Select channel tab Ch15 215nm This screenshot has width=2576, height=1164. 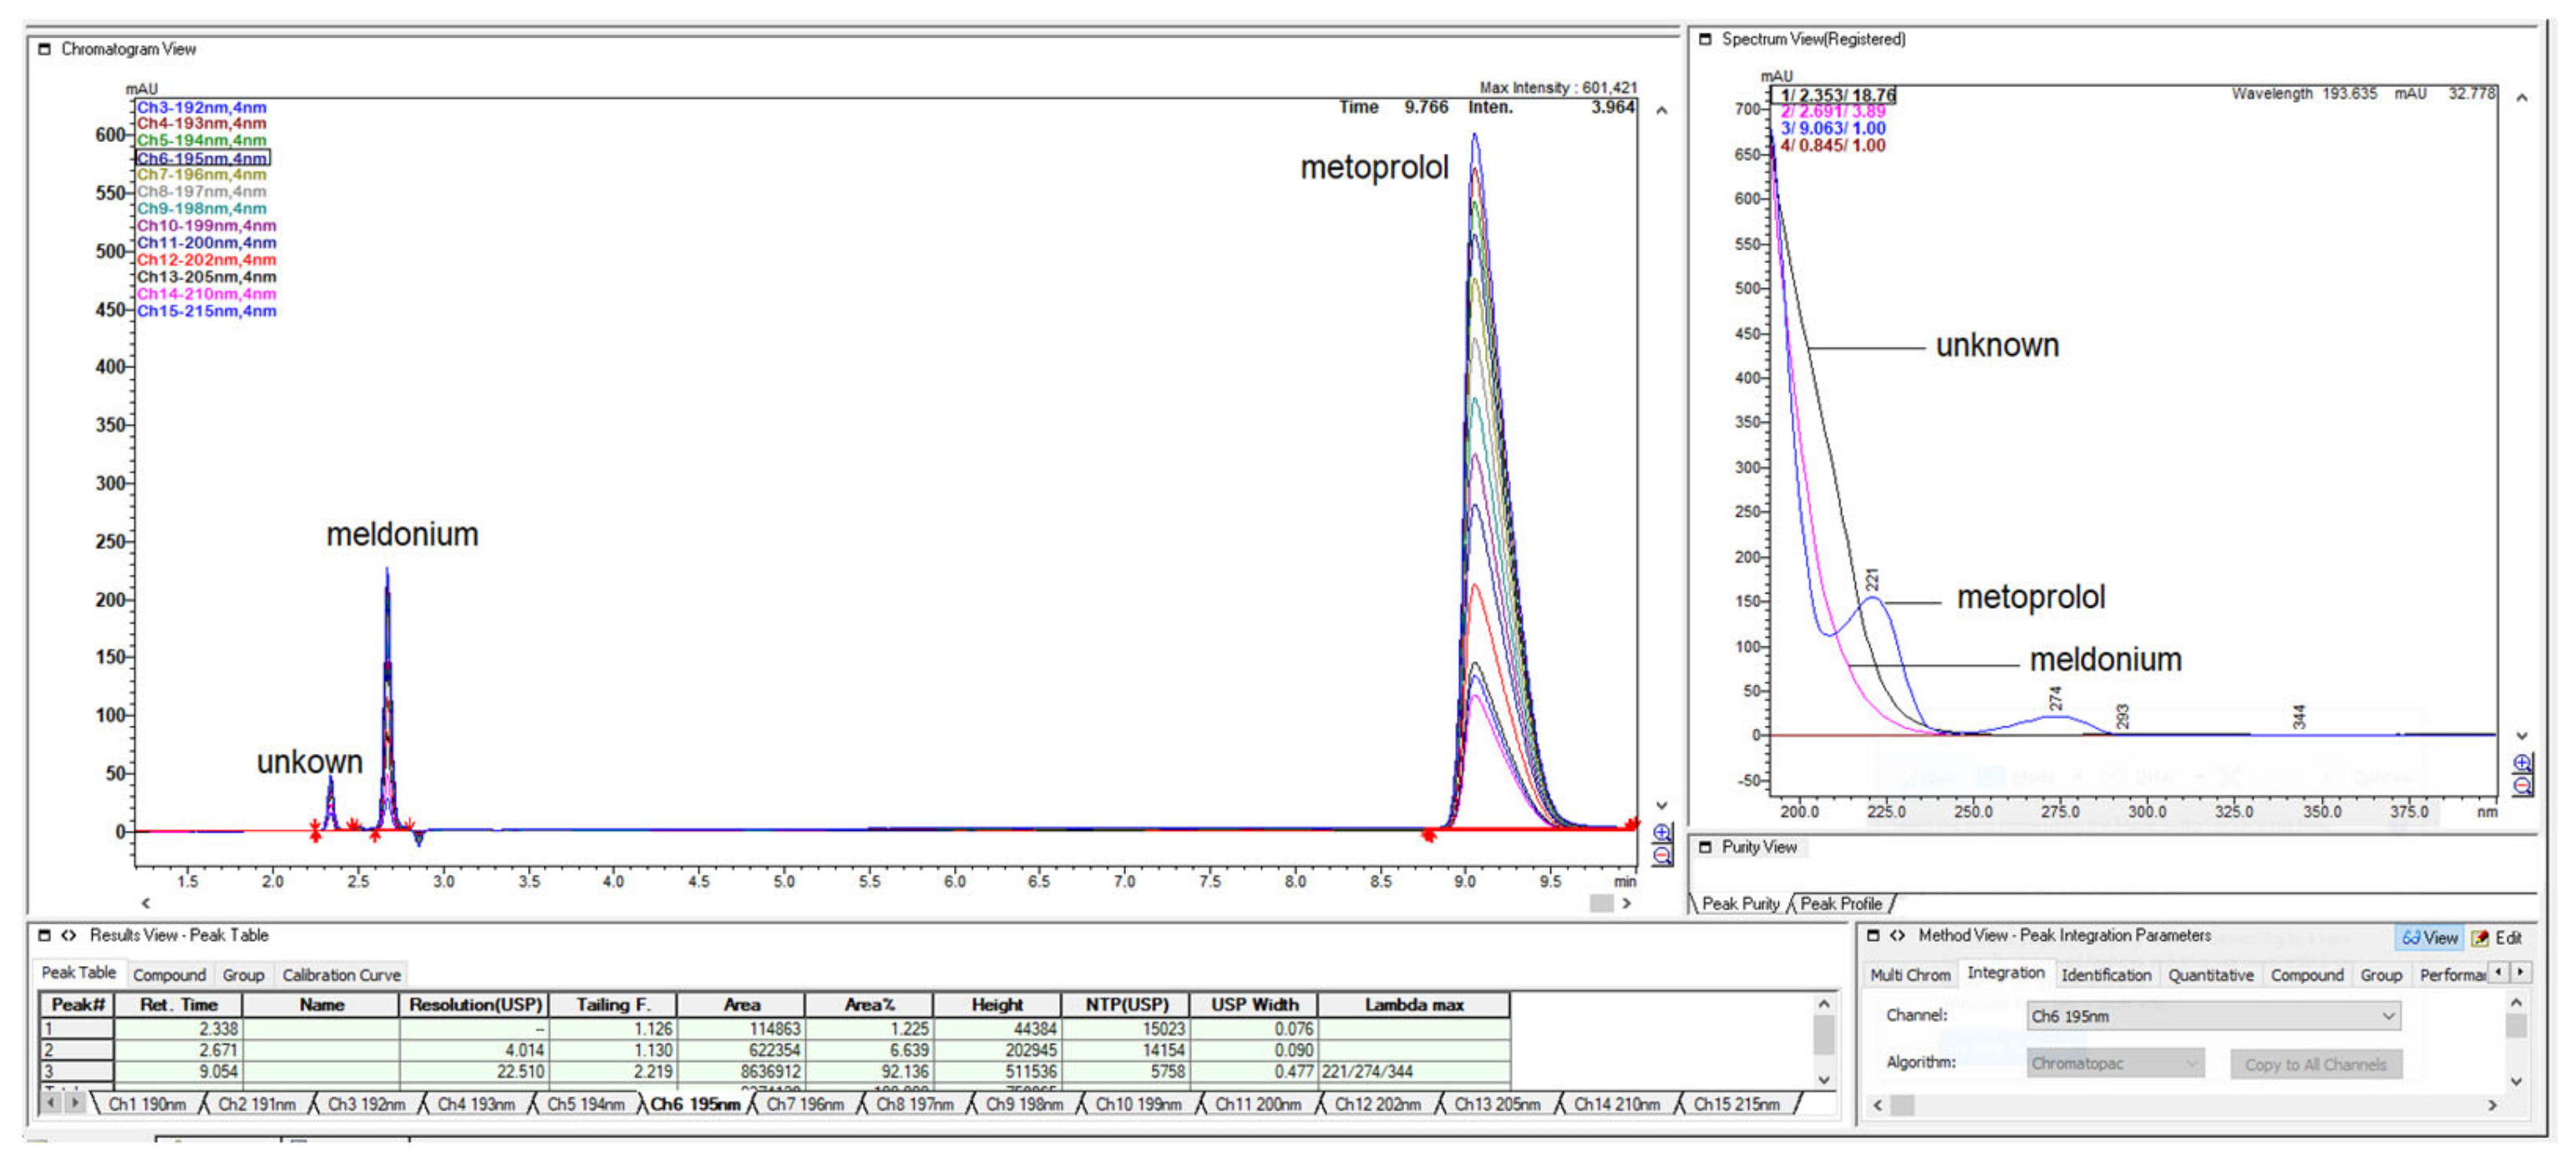coord(1736,1104)
